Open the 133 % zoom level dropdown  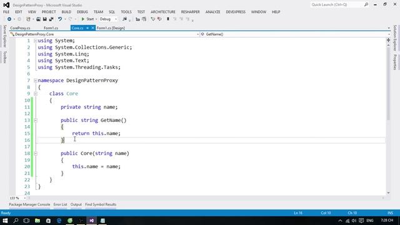point(24,198)
